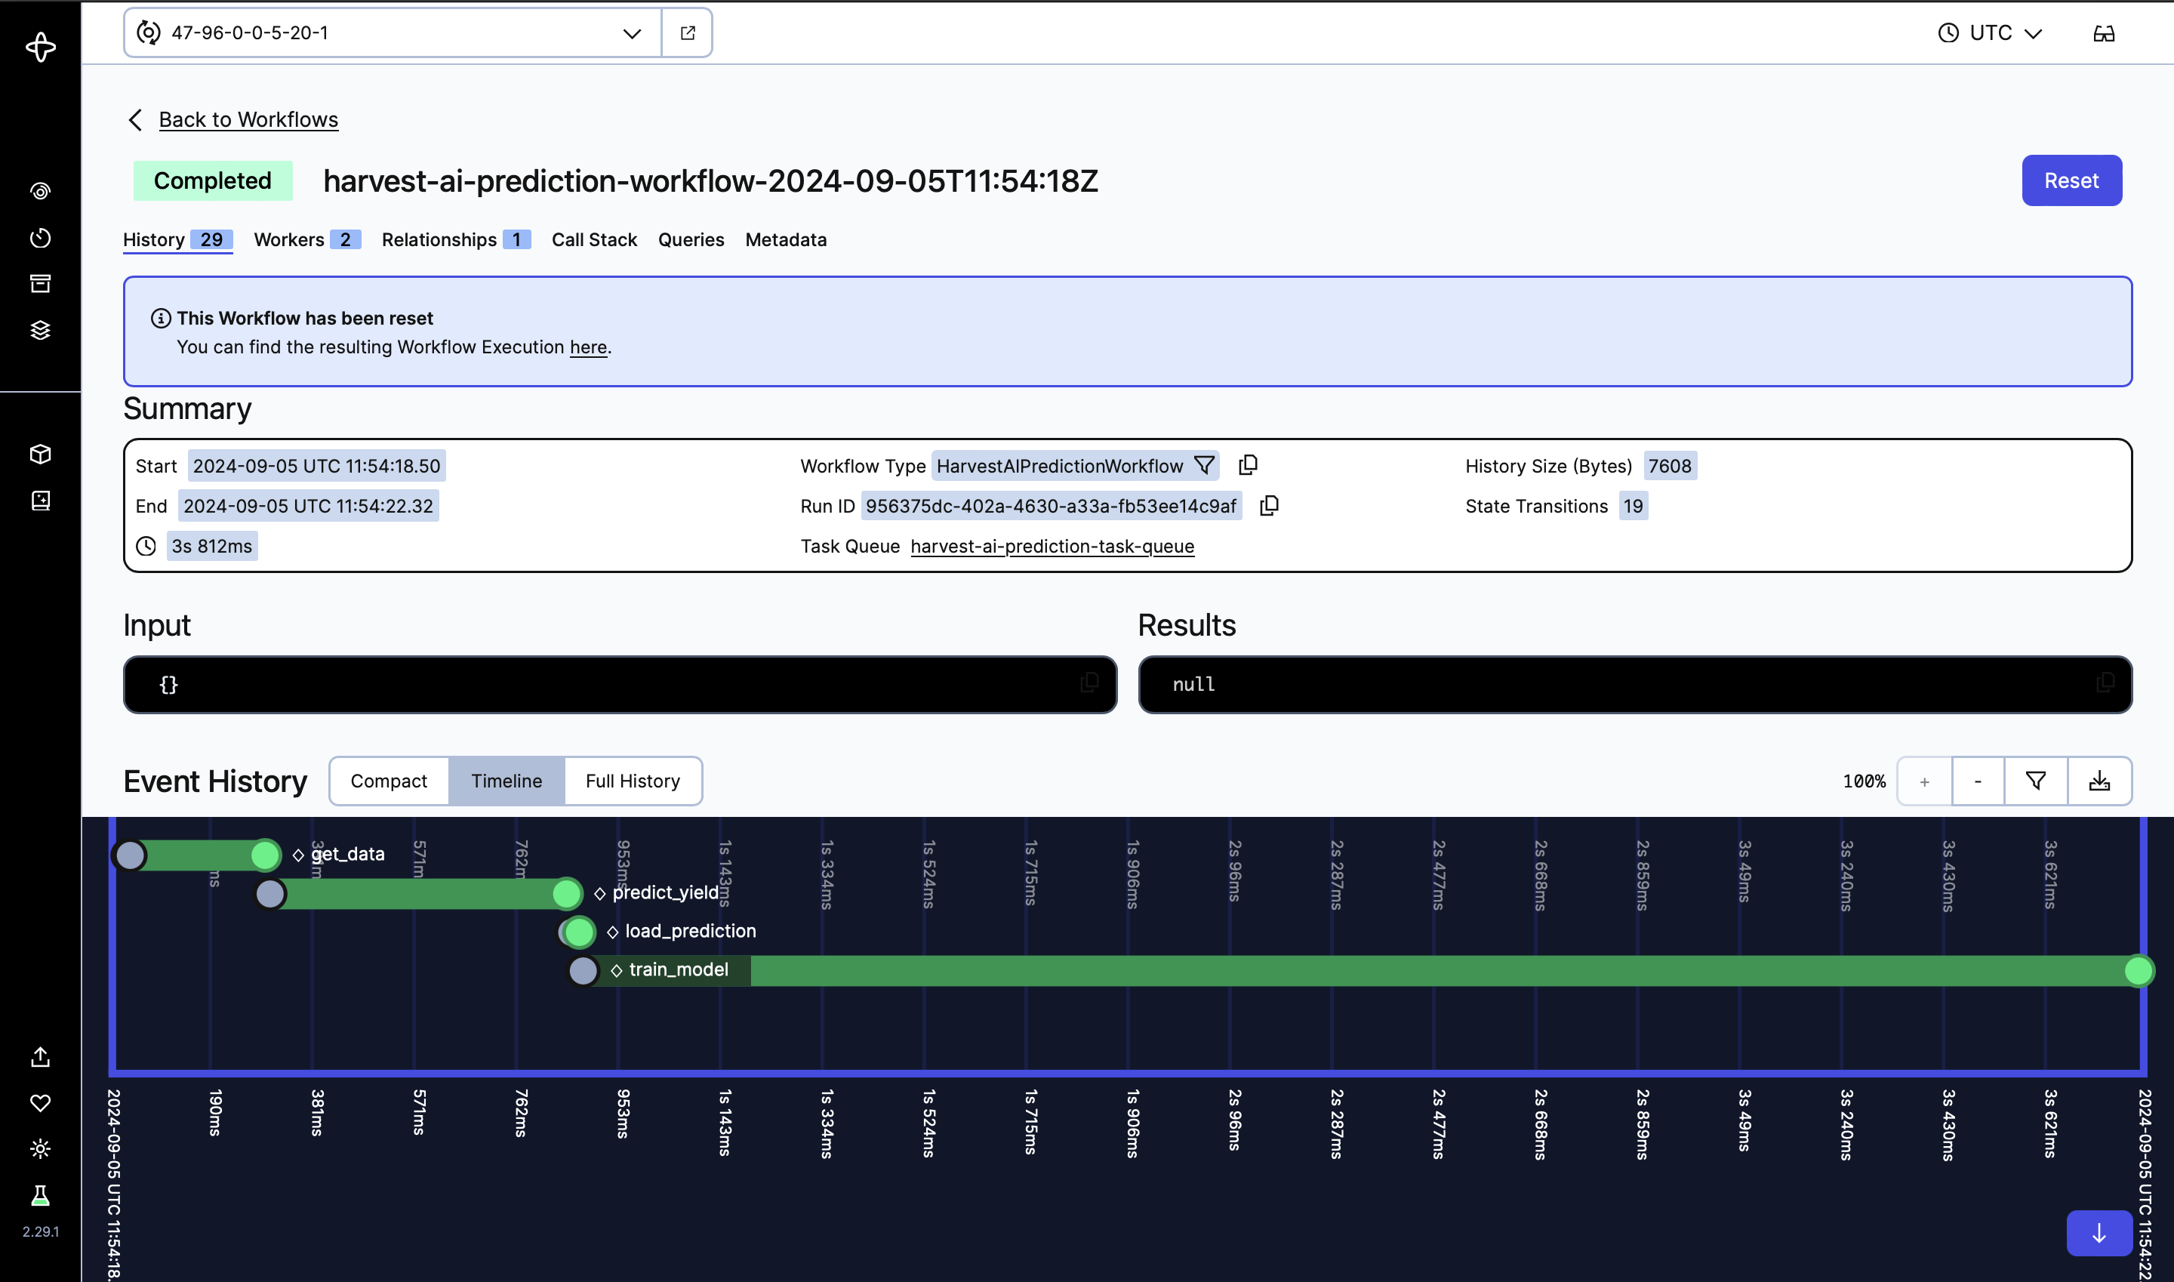Switch event view to Full History
This screenshot has height=1282, width=2174.
click(x=633, y=781)
